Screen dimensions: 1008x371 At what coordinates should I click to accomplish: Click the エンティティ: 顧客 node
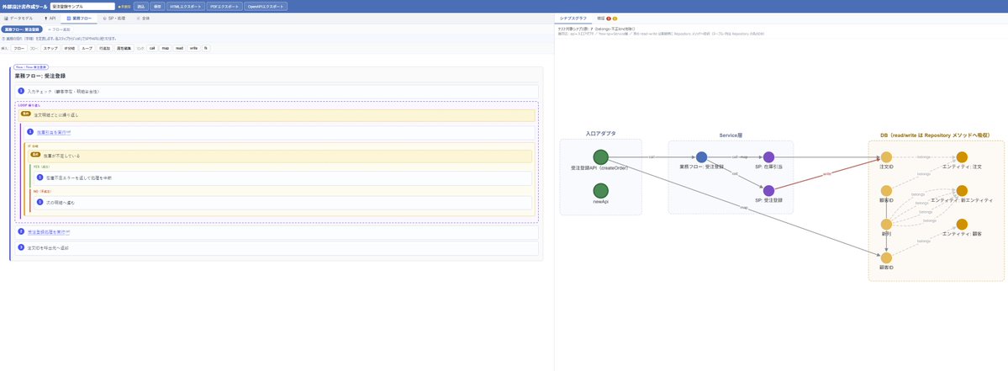click(x=962, y=224)
